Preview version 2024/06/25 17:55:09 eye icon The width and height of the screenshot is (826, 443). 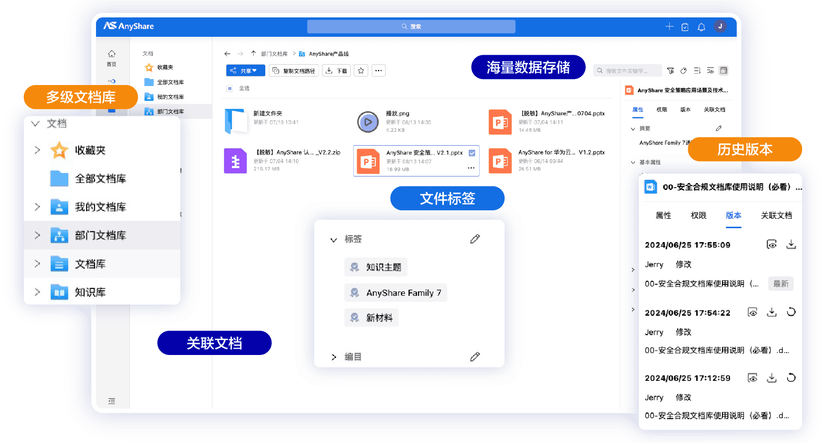[x=772, y=244]
